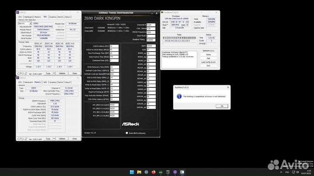This screenshot has width=314, height=176.
Task: Click "Patriot Memory" module manufacturer value
Action: tap(44, 30)
